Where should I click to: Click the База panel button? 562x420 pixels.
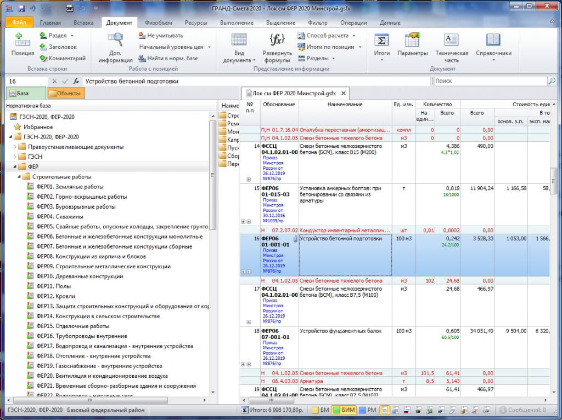pos(26,94)
